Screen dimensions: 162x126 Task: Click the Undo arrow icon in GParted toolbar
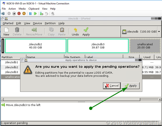[75, 30]
